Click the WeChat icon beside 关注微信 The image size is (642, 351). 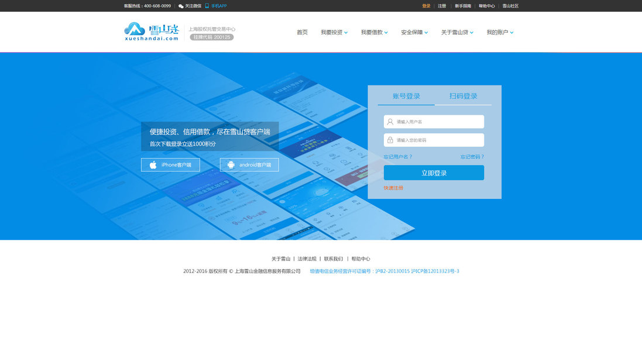tap(181, 6)
